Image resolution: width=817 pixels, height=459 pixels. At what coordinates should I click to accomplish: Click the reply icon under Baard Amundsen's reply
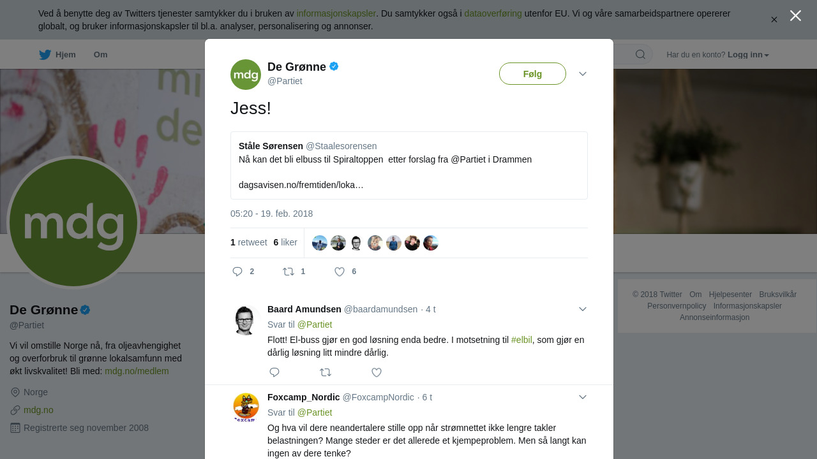pyautogui.click(x=274, y=372)
